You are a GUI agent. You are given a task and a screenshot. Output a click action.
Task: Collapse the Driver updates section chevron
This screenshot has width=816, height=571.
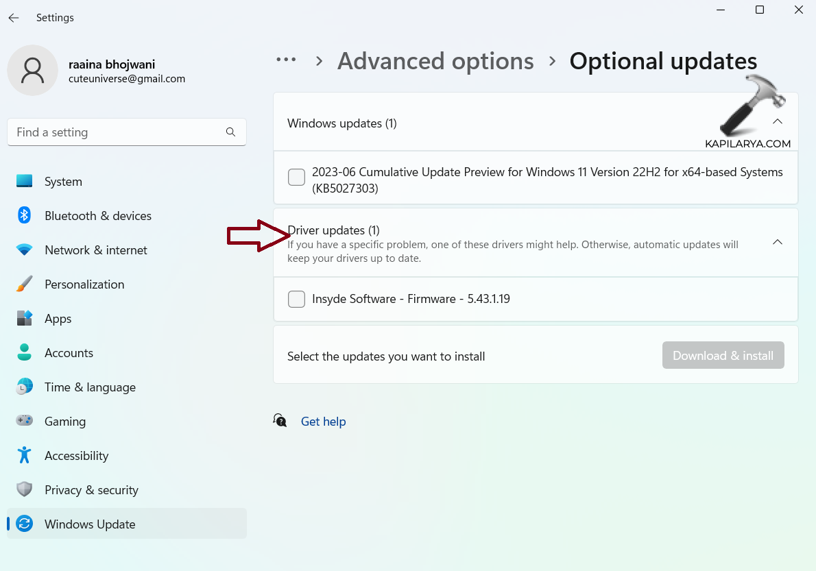pyautogui.click(x=777, y=243)
